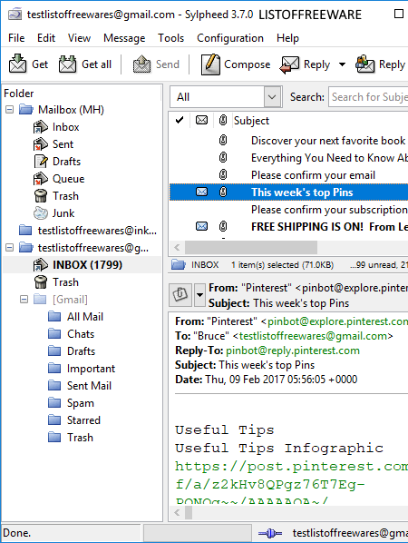408x543 pixels.
Task: Sort by the attachment clip column header
Action: 223,120
